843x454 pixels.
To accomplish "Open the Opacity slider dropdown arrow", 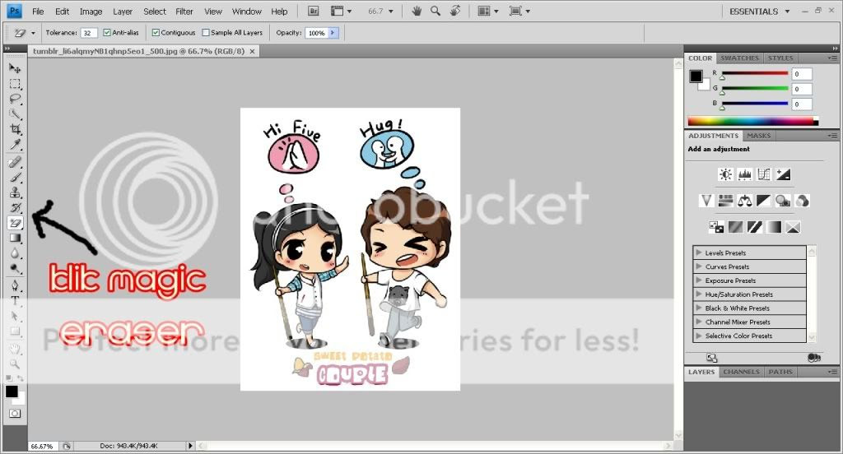I will pyautogui.click(x=333, y=33).
